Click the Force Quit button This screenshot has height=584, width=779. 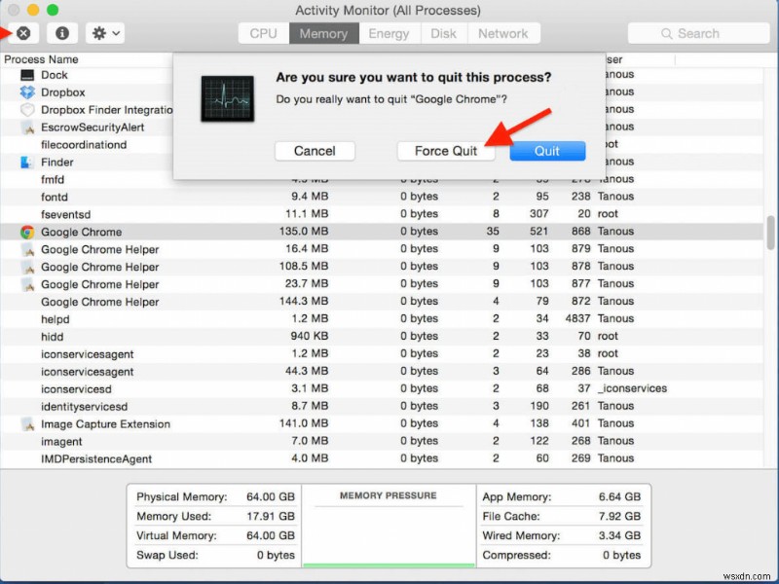point(446,151)
